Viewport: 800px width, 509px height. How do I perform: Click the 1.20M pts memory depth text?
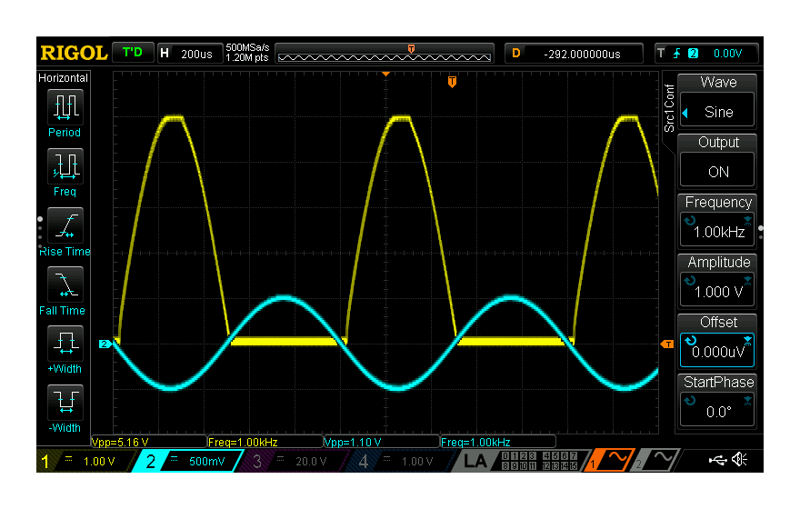pyautogui.click(x=247, y=57)
